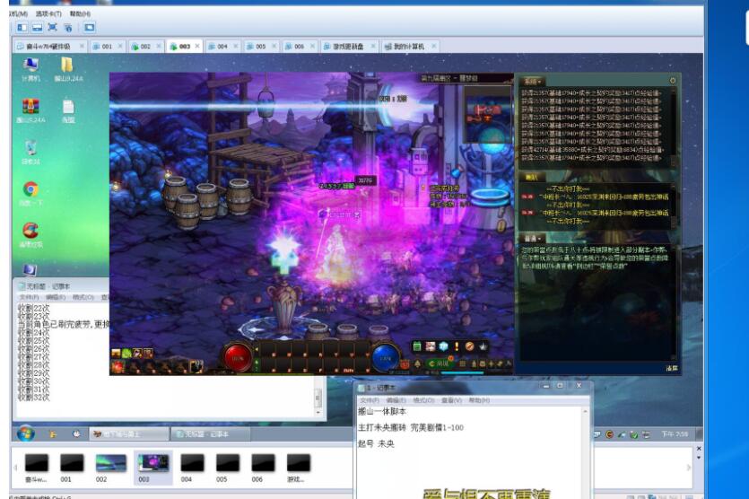Click the scroll-up arrow in the 1 - 记事本 window
This screenshot has height=499, width=749.
point(585,411)
